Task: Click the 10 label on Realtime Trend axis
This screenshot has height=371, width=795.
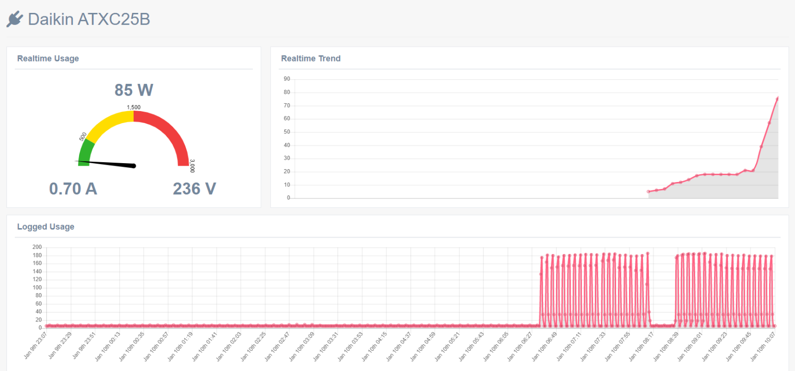Action: point(287,185)
